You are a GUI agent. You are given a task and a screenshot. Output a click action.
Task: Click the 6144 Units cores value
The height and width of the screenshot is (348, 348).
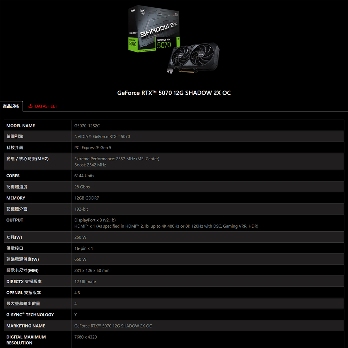[x=84, y=176]
